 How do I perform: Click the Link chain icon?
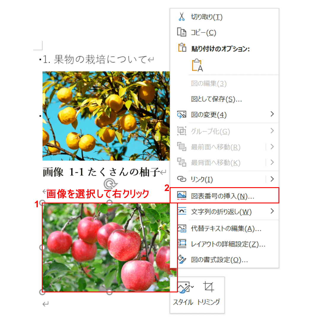click(x=181, y=179)
